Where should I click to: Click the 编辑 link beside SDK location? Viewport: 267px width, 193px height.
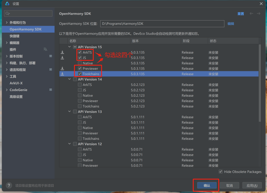231,24
